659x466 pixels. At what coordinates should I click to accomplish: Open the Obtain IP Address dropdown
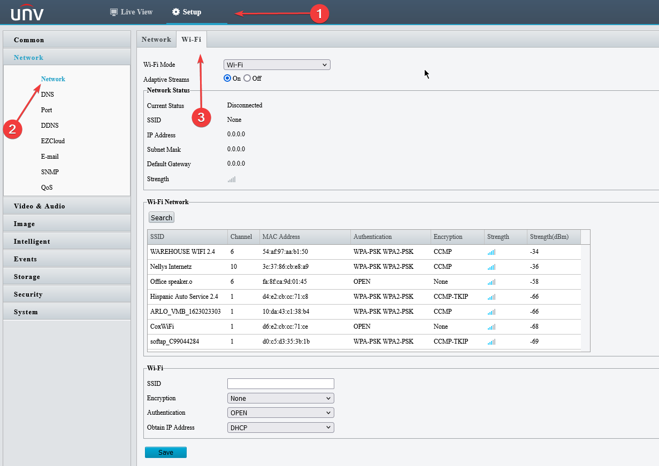[281, 428]
